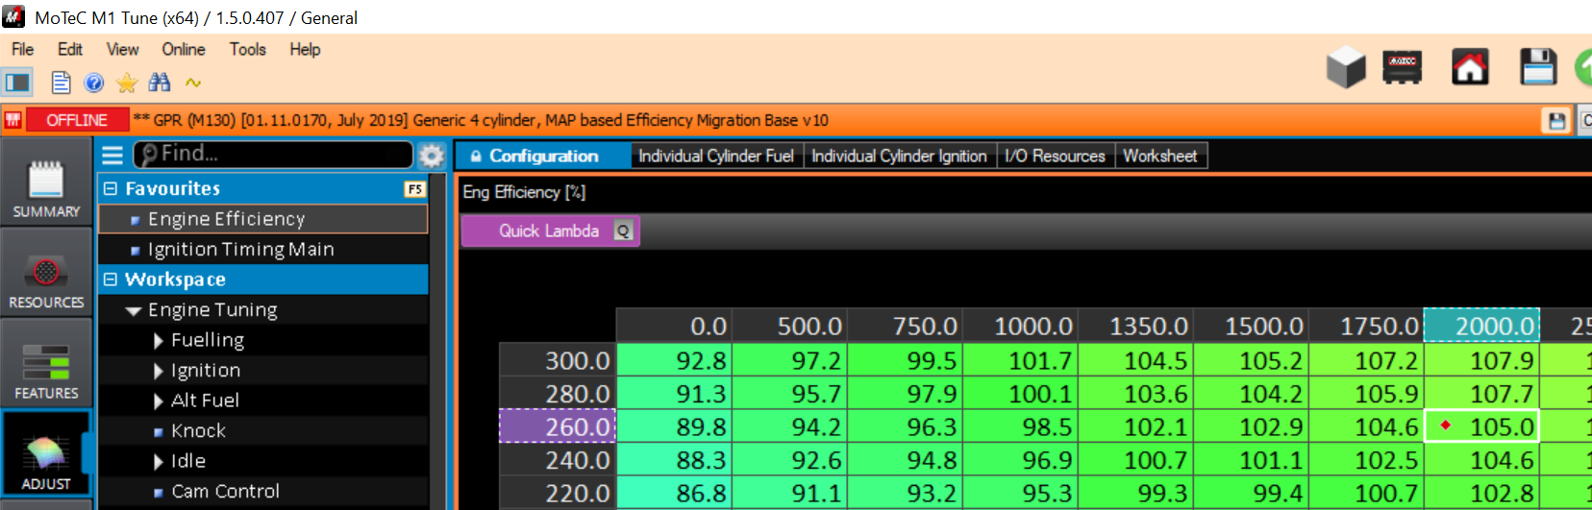Open the binoculars search tool
The height and width of the screenshot is (510, 1592).
(160, 84)
